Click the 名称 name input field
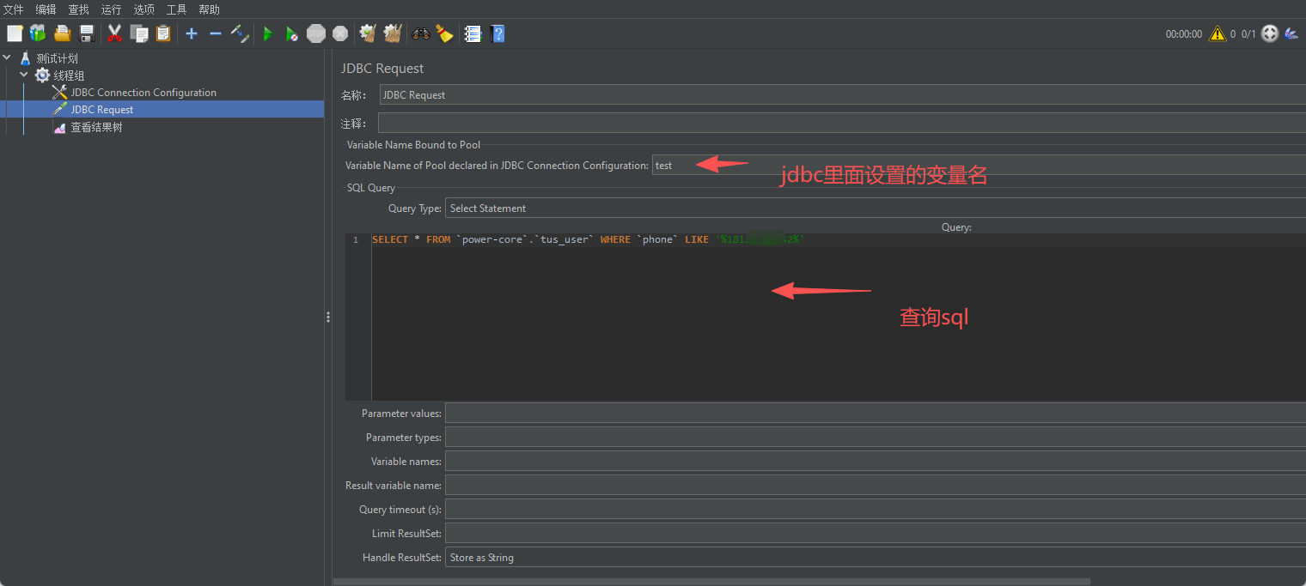 (x=842, y=94)
